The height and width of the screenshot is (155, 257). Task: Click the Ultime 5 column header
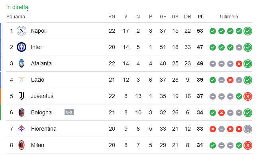(229, 17)
